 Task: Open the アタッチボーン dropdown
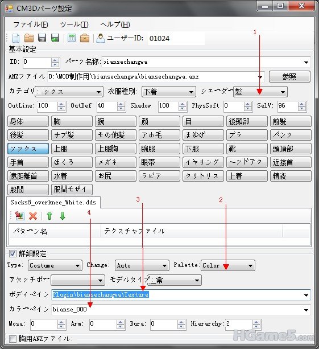(78, 280)
